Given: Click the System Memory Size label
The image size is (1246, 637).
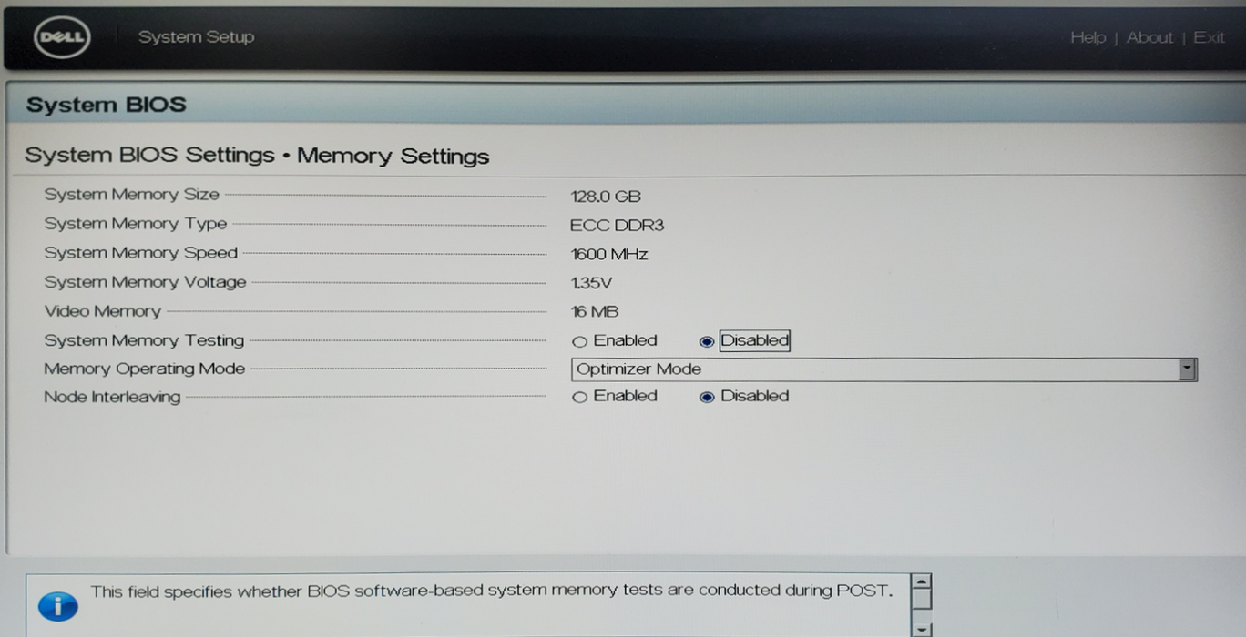Looking at the screenshot, I should [x=131, y=195].
